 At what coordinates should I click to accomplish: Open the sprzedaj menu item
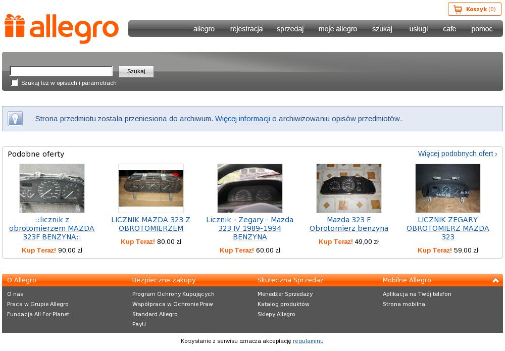[290, 29]
